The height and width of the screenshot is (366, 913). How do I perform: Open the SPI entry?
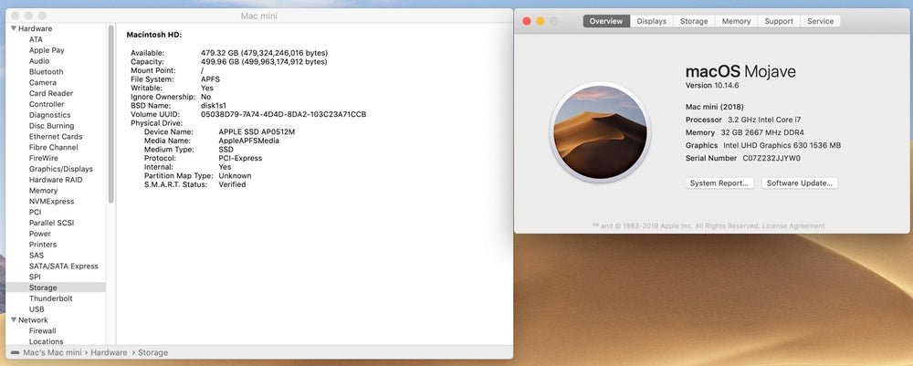pyautogui.click(x=35, y=277)
